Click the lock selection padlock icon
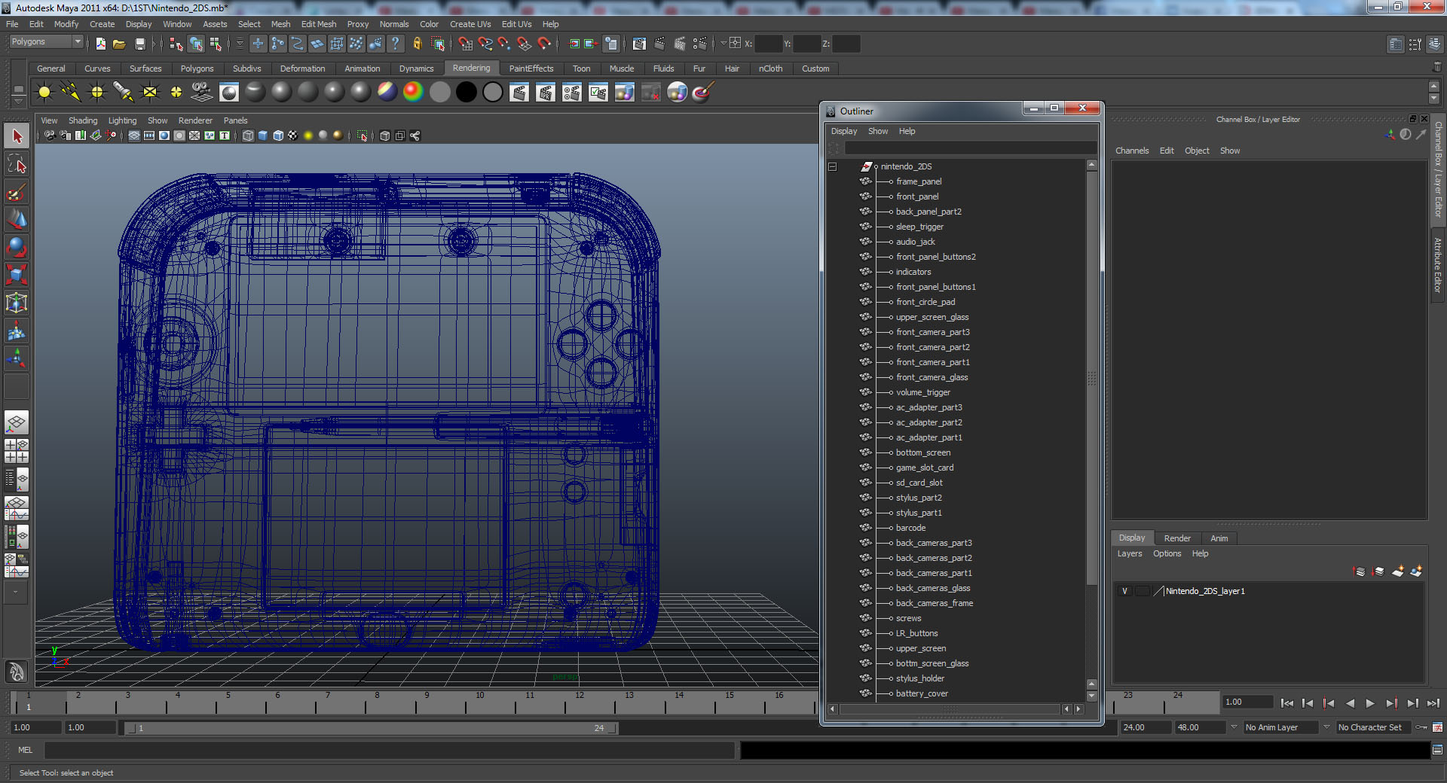The height and width of the screenshot is (783, 1447). (x=418, y=44)
